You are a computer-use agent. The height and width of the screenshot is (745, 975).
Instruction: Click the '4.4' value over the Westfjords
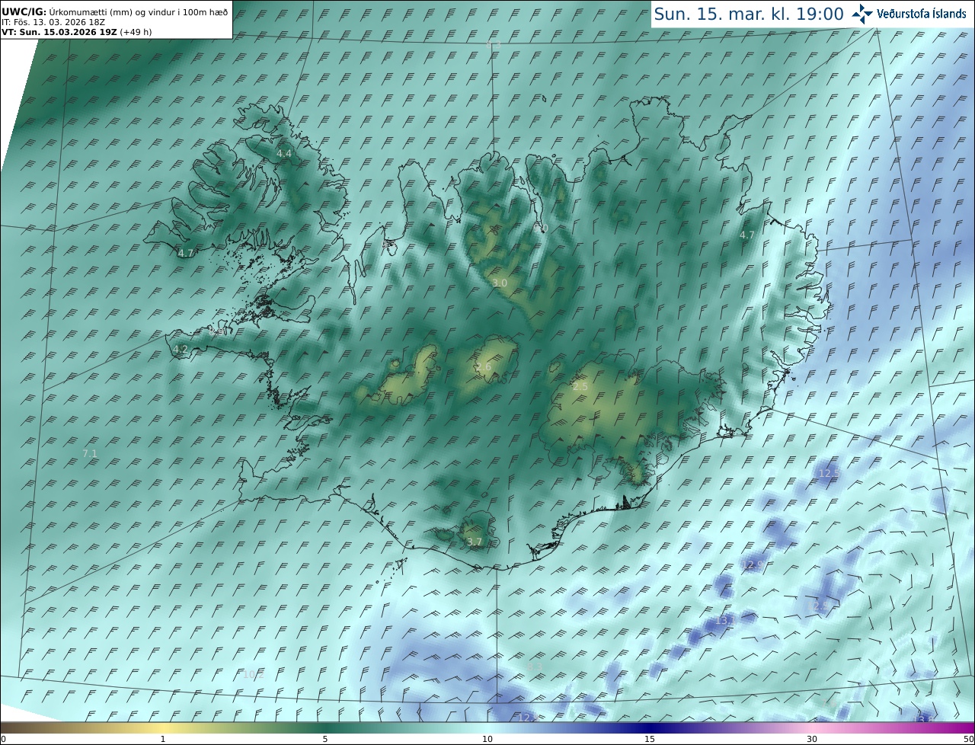pyautogui.click(x=284, y=154)
